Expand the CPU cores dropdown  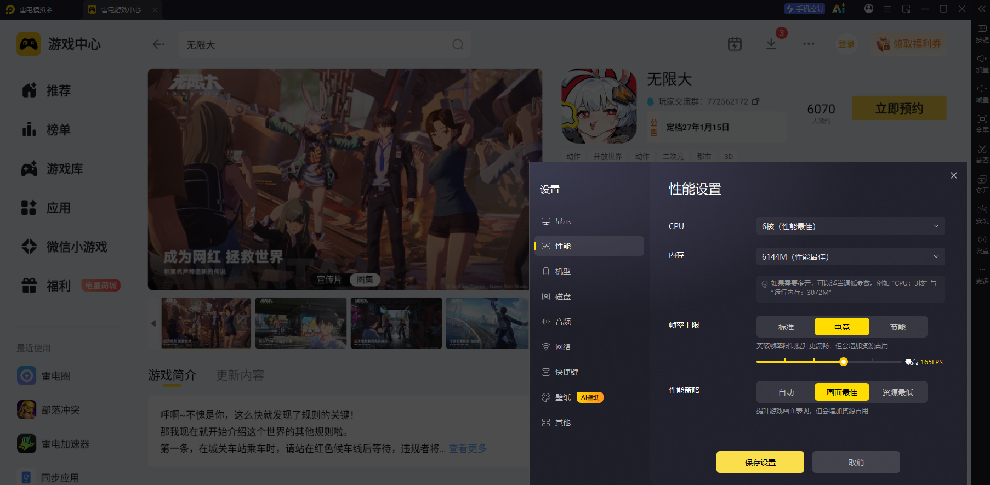pyautogui.click(x=850, y=226)
